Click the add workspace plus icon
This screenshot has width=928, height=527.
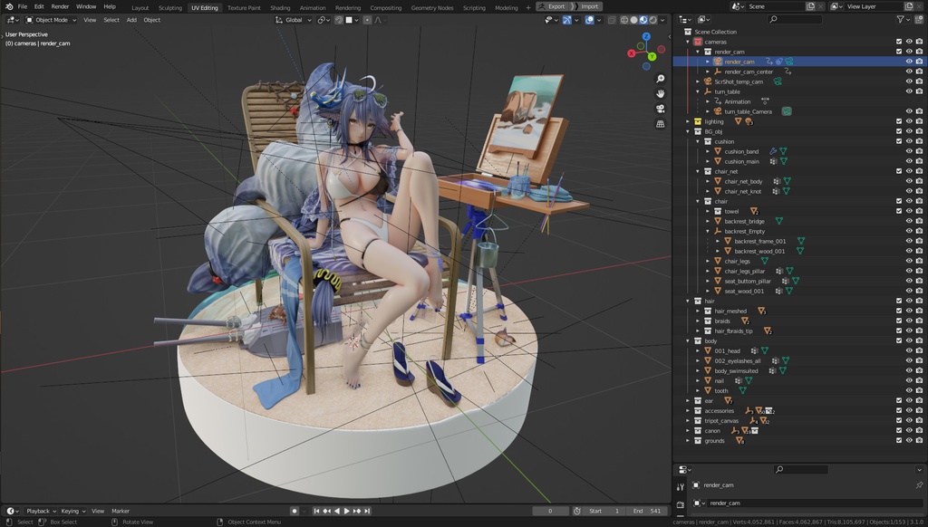528,7
